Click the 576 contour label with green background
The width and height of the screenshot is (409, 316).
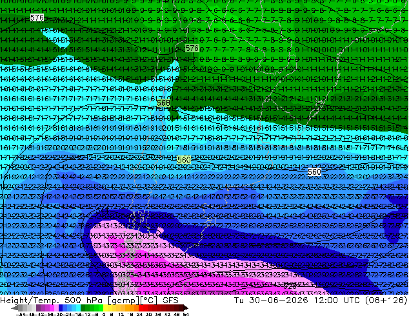192,48
